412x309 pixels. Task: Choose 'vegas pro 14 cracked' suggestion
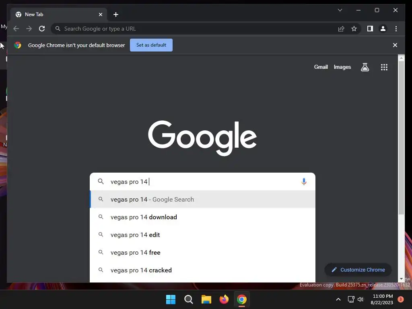tap(202, 270)
